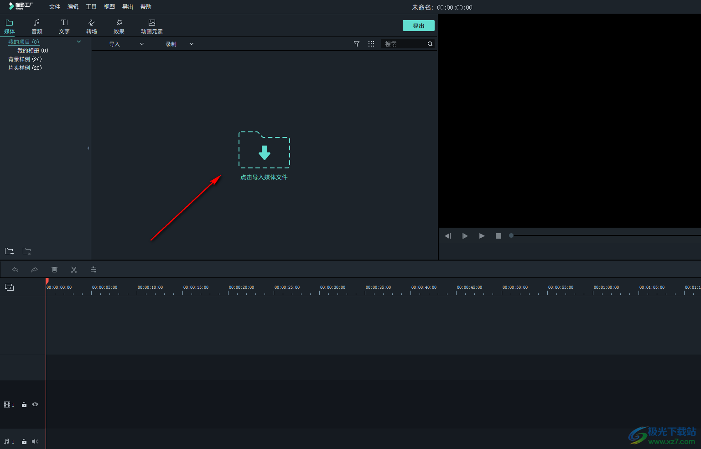Click the undo arrow in timeline toolbar
This screenshot has width=701, height=449.
point(15,270)
